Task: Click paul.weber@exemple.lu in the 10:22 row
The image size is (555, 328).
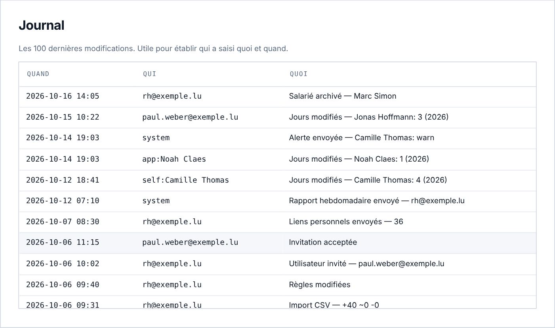Action: point(190,117)
